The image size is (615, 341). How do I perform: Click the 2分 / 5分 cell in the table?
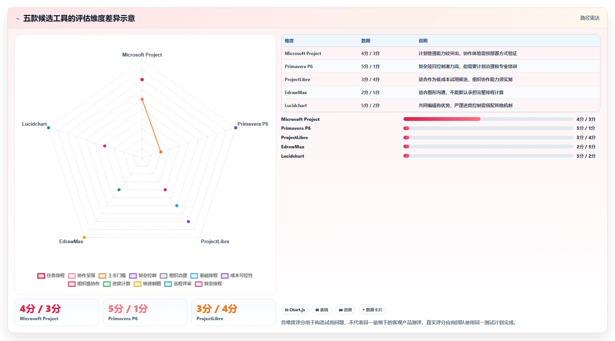tap(370, 93)
